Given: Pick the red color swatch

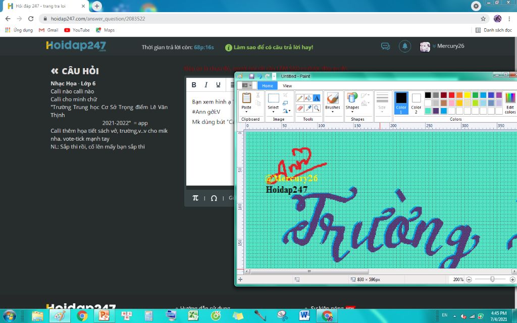Looking at the screenshot, I should [451, 95].
